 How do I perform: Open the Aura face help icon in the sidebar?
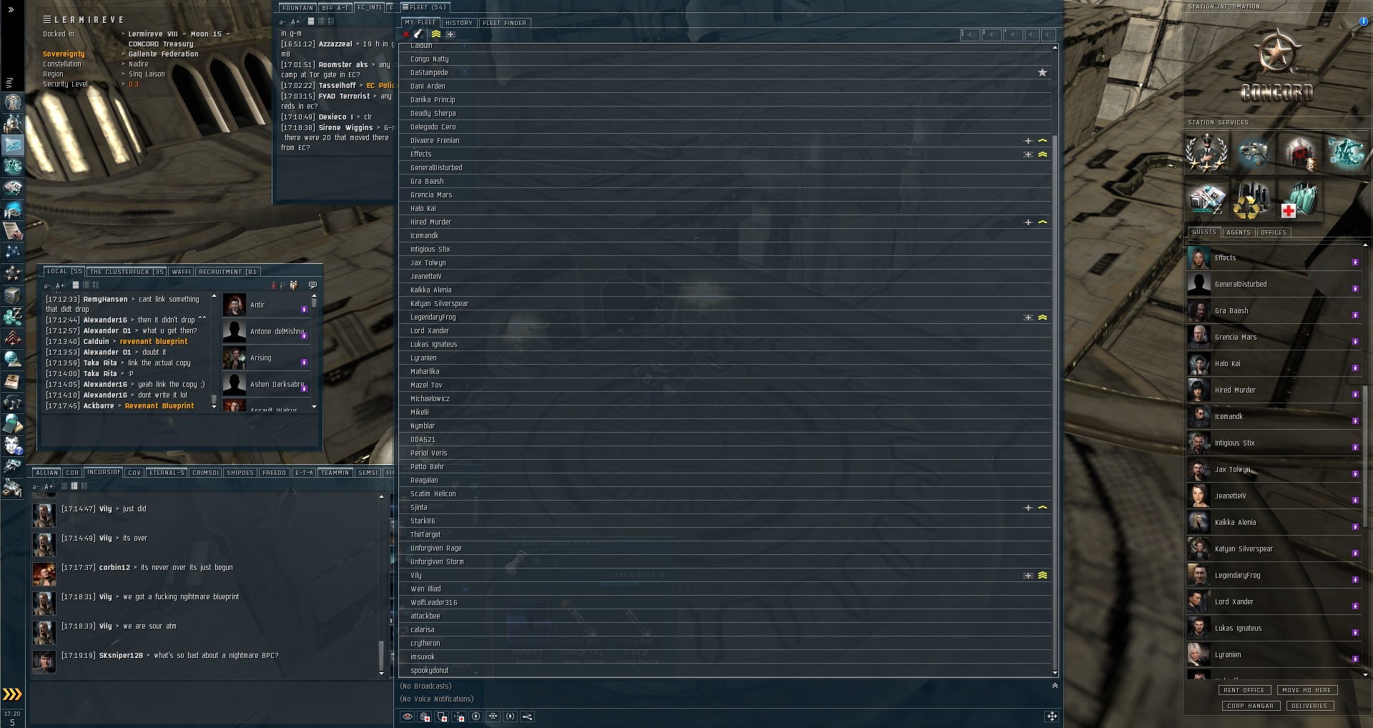13,446
